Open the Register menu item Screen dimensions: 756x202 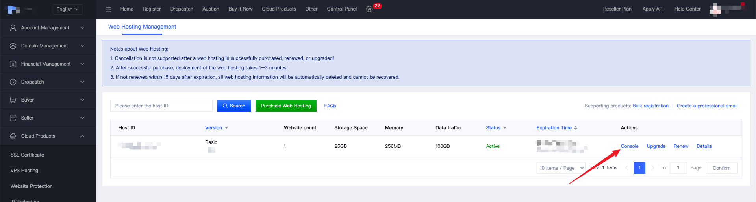152,9
